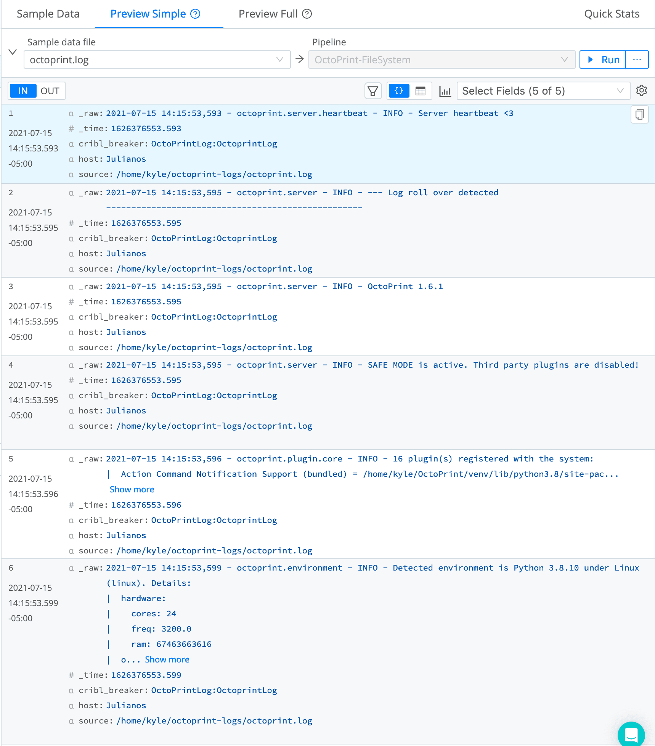Screen dimensions: 655x746
Task: Open the bar chart stats icon
Action: 445,91
